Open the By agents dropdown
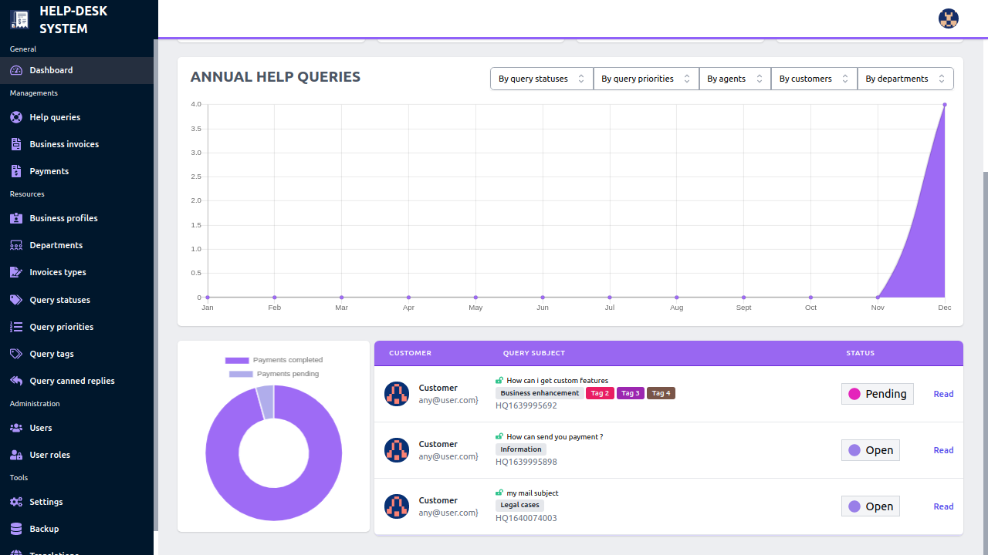Image resolution: width=988 pixels, height=555 pixels. click(734, 79)
